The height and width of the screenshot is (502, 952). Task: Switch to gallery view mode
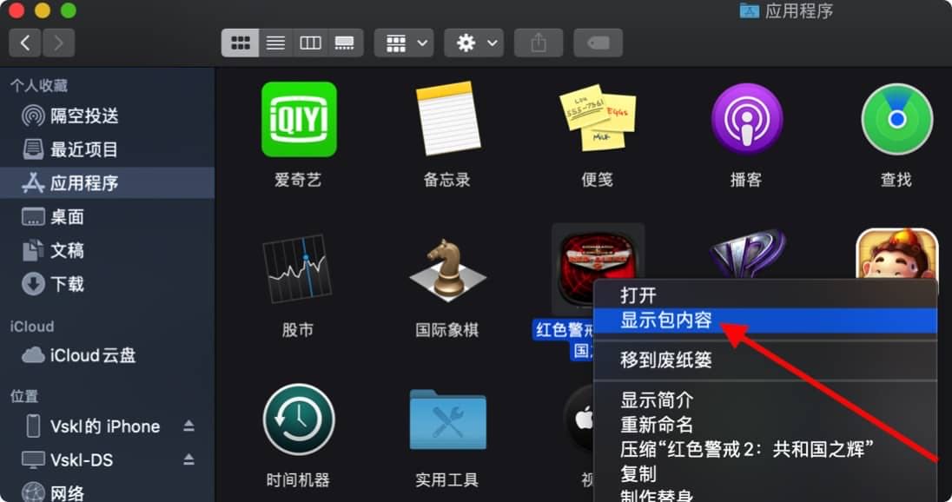[345, 43]
